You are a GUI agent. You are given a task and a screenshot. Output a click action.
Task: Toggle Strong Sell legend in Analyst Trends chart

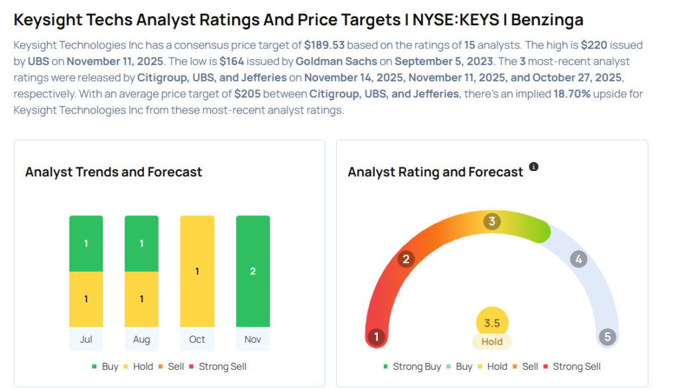218,366
